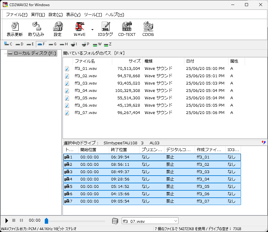Switch to drive C

pos(8,44)
